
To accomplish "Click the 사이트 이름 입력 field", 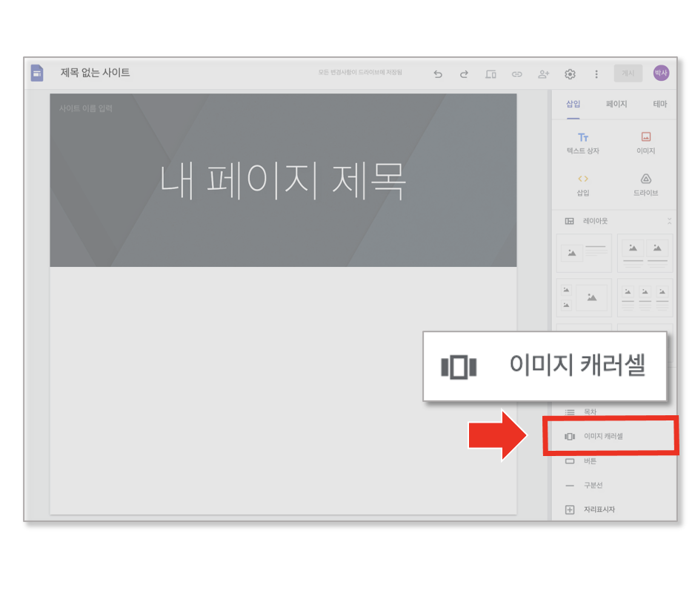I will click(x=85, y=108).
